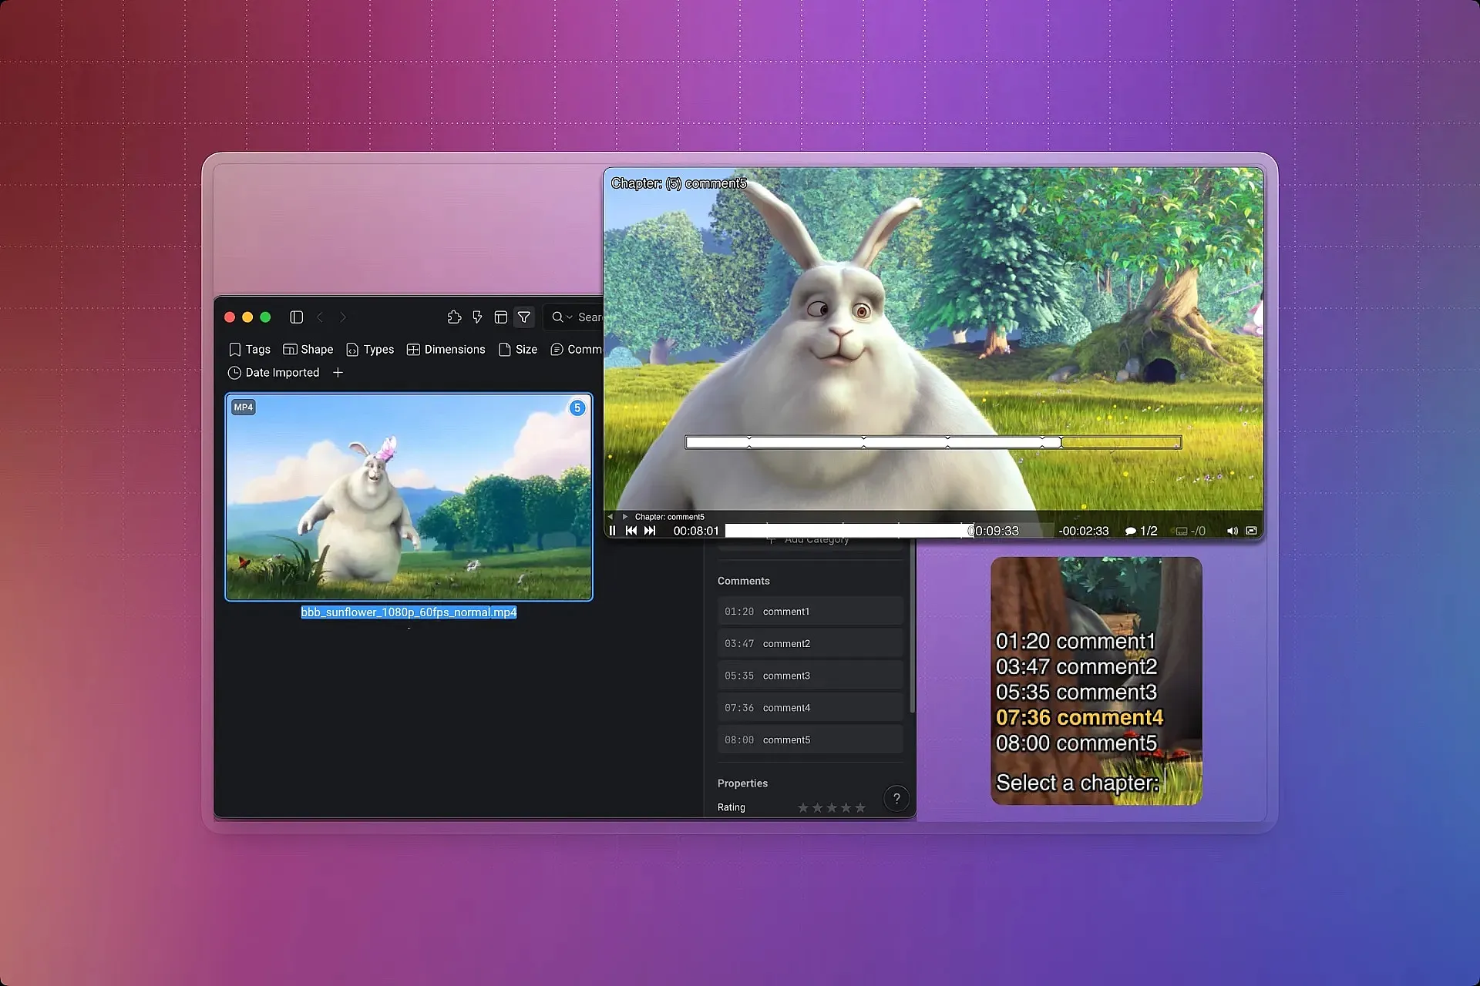Toggle the sidebar panel visibility
This screenshot has height=986, width=1480.
tap(296, 317)
